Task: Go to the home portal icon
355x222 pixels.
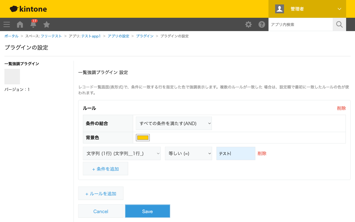Action: click(20, 24)
